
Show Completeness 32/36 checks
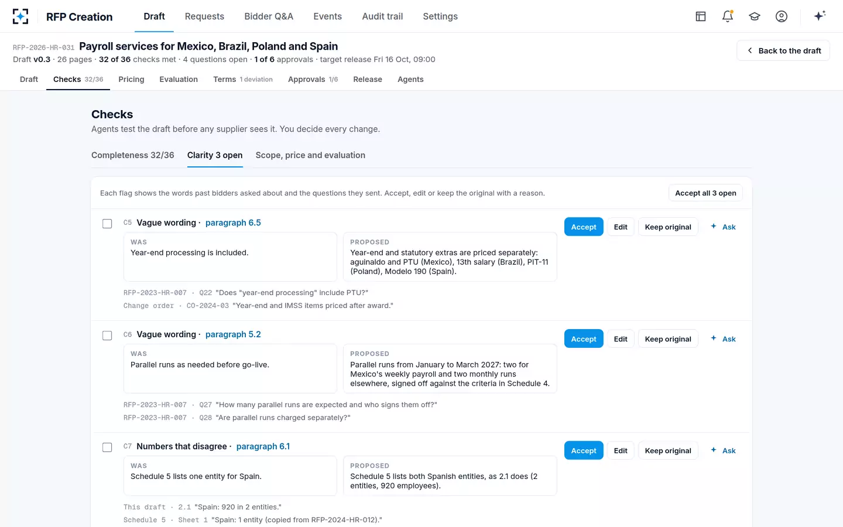coord(133,155)
